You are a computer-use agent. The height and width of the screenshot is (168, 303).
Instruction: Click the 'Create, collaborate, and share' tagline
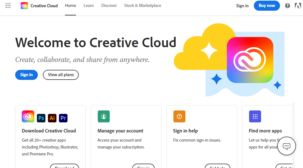(x=82, y=60)
